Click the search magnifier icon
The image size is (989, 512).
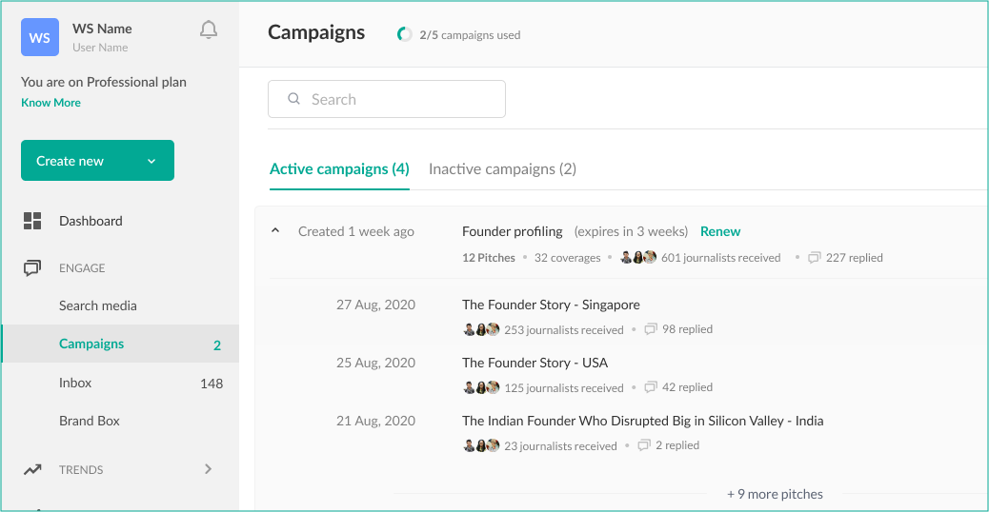click(x=293, y=99)
